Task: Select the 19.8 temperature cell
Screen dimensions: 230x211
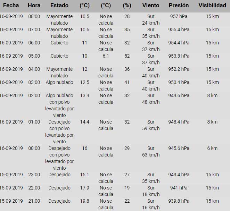Action: (85, 201)
